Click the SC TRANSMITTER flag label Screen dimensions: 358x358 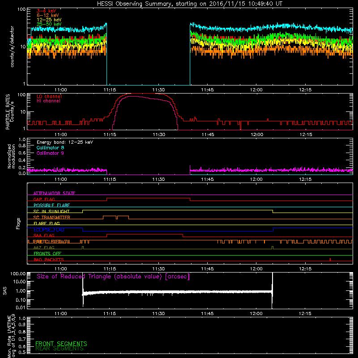point(52,217)
